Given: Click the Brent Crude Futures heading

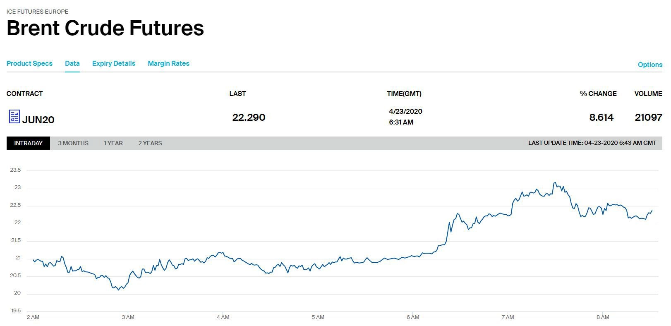Looking at the screenshot, I should point(105,28).
